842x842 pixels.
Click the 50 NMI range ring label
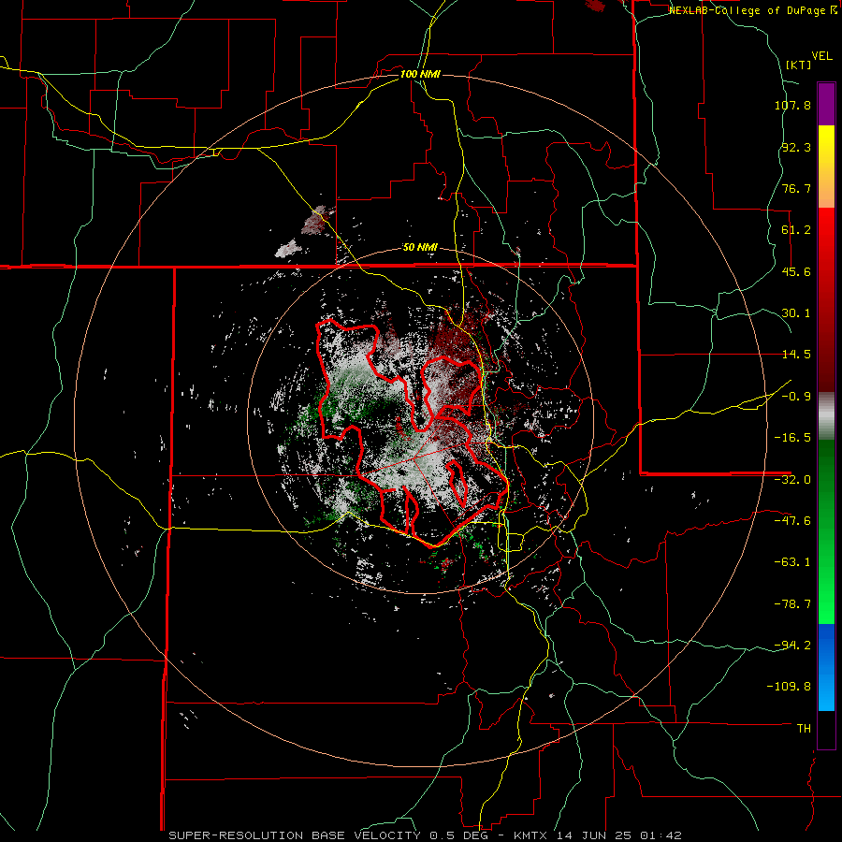tap(420, 248)
